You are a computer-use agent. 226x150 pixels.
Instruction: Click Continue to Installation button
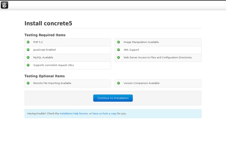pos(113,98)
